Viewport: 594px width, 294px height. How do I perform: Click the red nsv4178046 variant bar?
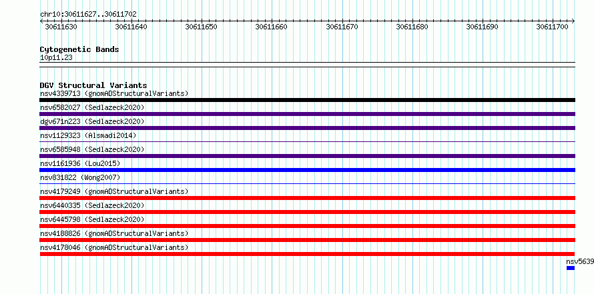pos(307,254)
